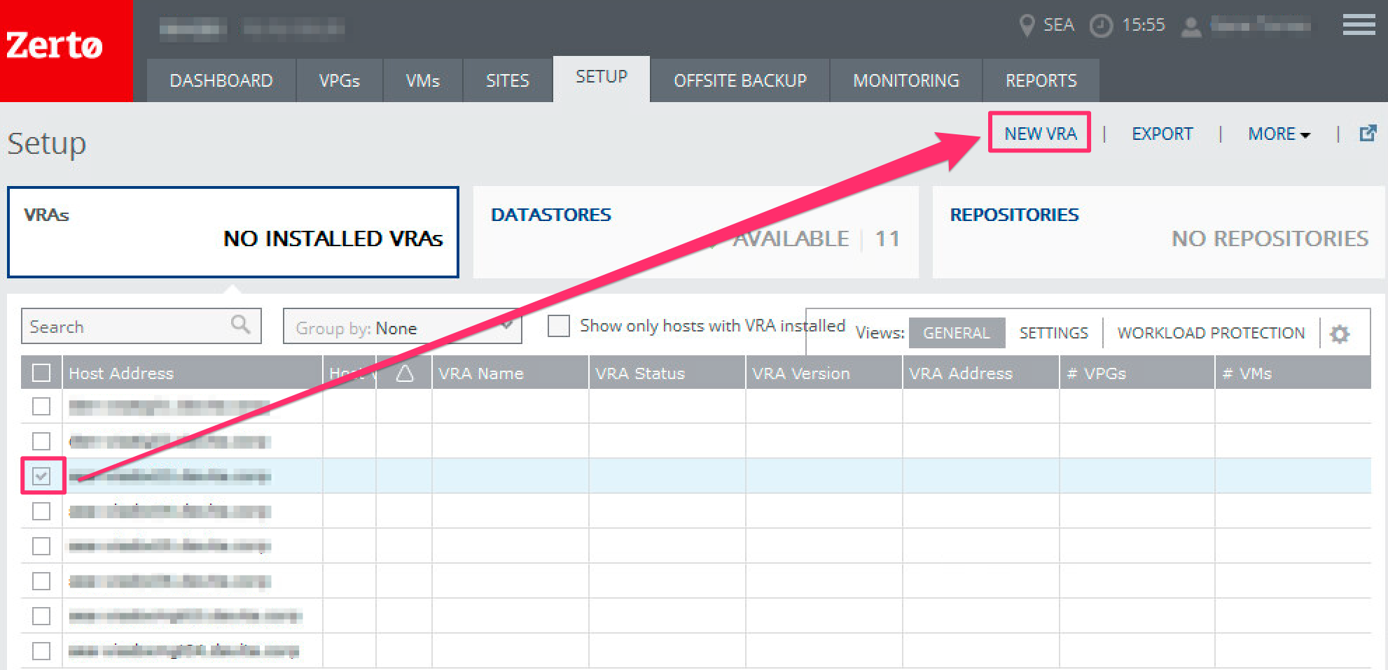This screenshot has height=670, width=1388.
Task: Check the select-all hosts checkbox
Action: pos(41,373)
